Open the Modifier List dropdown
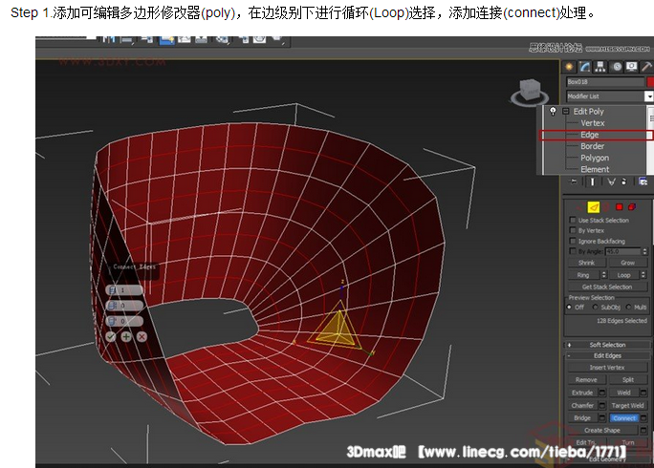Screen dimensions: 654x468 [648, 96]
